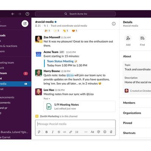Expand the Shortcuts section
Image resolution: width=151 pixels, height=151 pixels.
coord(136,133)
